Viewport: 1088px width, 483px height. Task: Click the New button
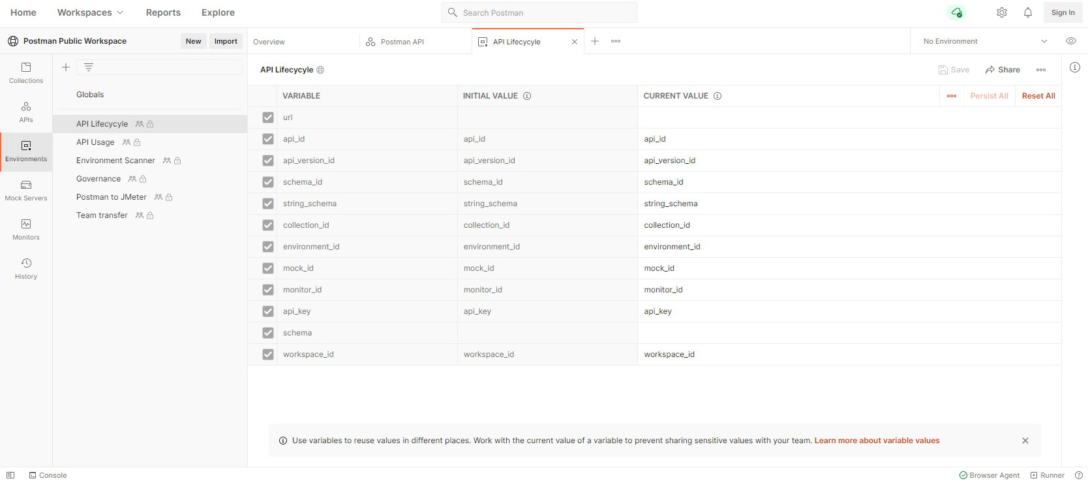click(x=194, y=41)
